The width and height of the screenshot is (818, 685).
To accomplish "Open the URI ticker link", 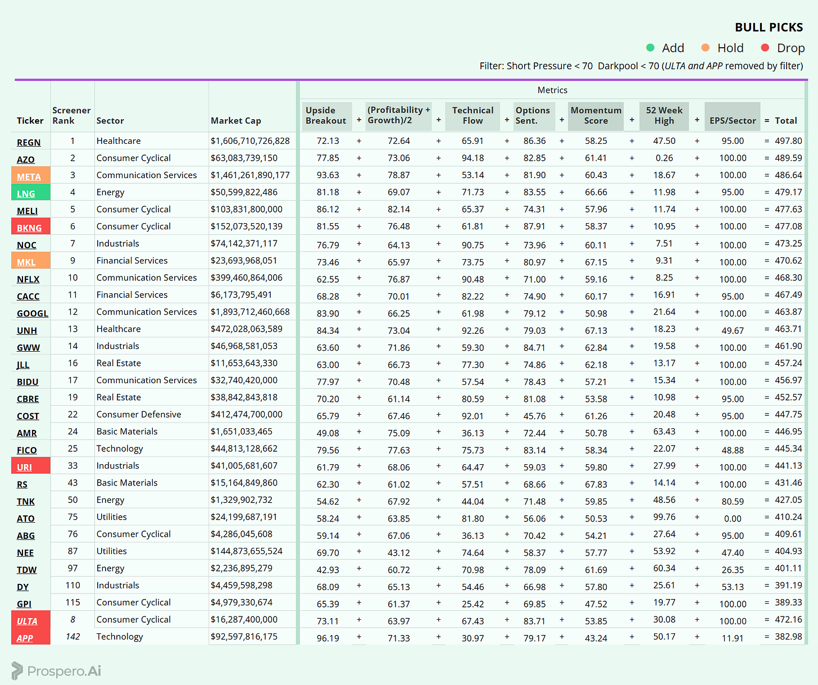I will (24, 467).
